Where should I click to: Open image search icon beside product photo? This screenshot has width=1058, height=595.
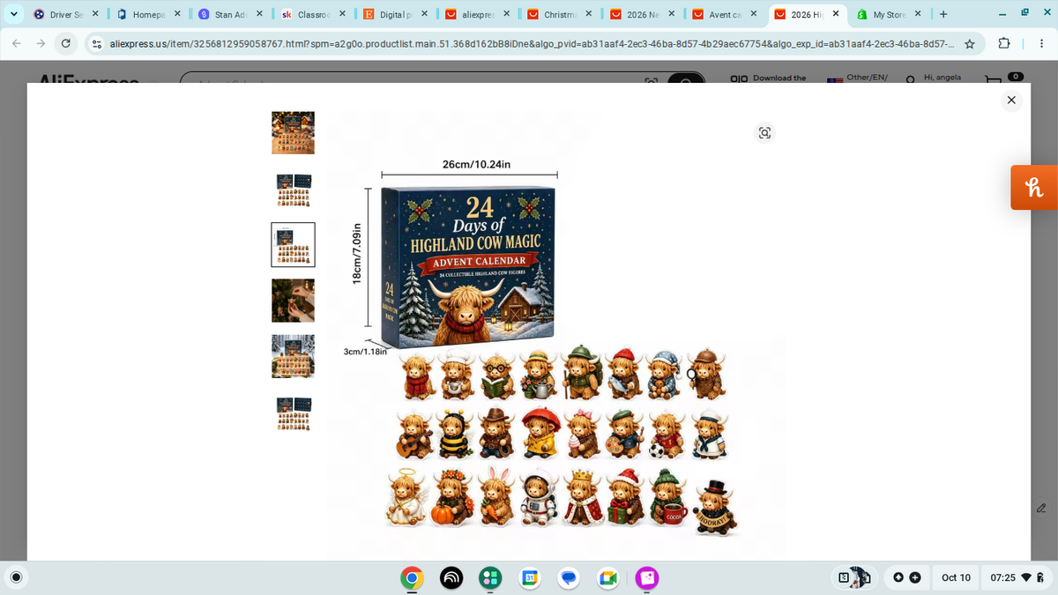tap(764, 133)
